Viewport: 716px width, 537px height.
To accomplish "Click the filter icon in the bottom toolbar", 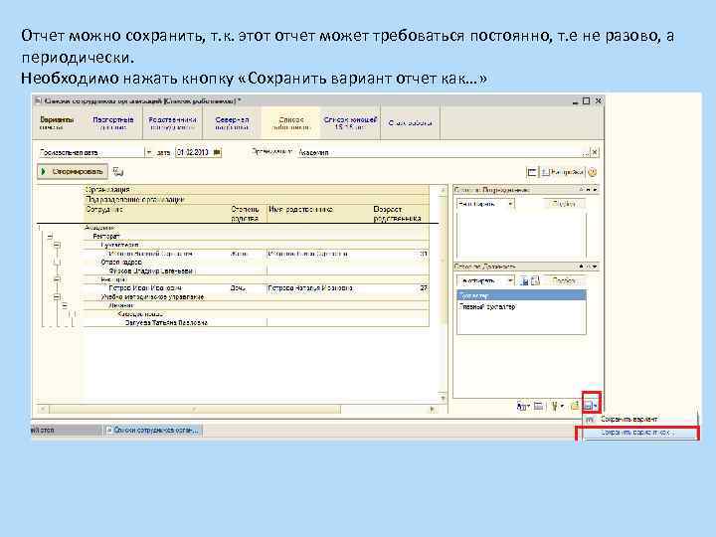I will pyautogui.click(x=557, y=406).
